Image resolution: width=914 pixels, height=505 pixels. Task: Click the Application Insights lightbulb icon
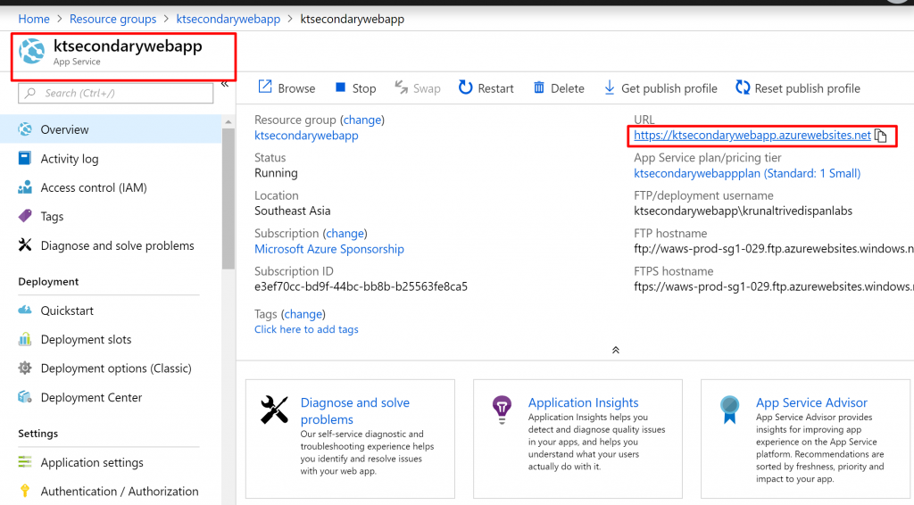click(502, 410)
